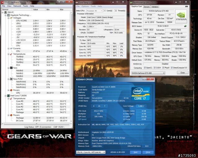Open the Help menu in Hardware Monitor
The width and height of the screenshot is (198, 158).
pyautogui.click(x=32, y=6)
